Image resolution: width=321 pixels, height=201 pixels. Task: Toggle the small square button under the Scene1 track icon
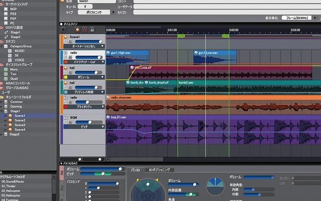(70, 41)
